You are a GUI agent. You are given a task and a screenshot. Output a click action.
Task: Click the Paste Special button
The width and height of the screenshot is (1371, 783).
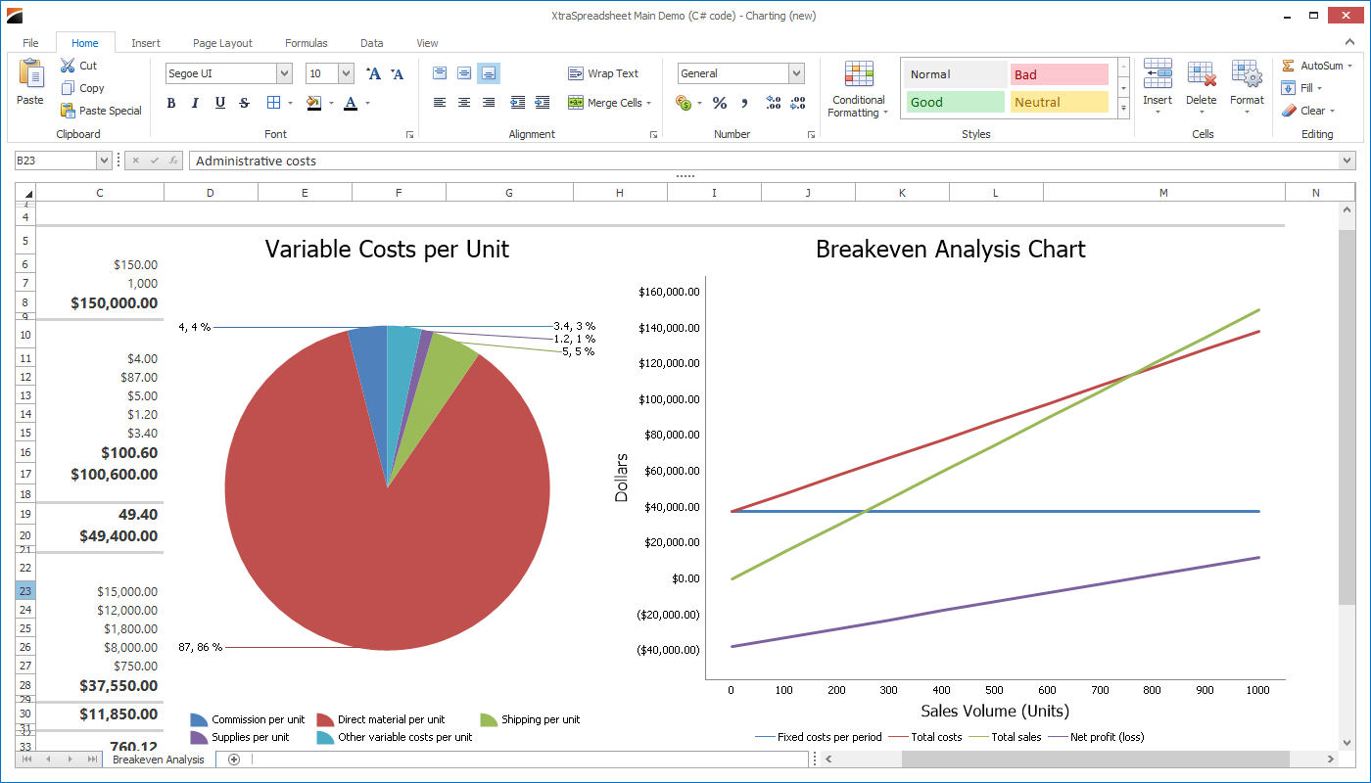click(x=101, y=111)
